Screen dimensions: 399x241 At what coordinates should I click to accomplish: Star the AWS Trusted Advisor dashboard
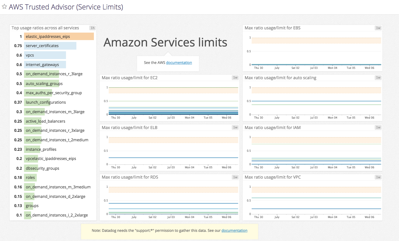(x=4, y=7)
